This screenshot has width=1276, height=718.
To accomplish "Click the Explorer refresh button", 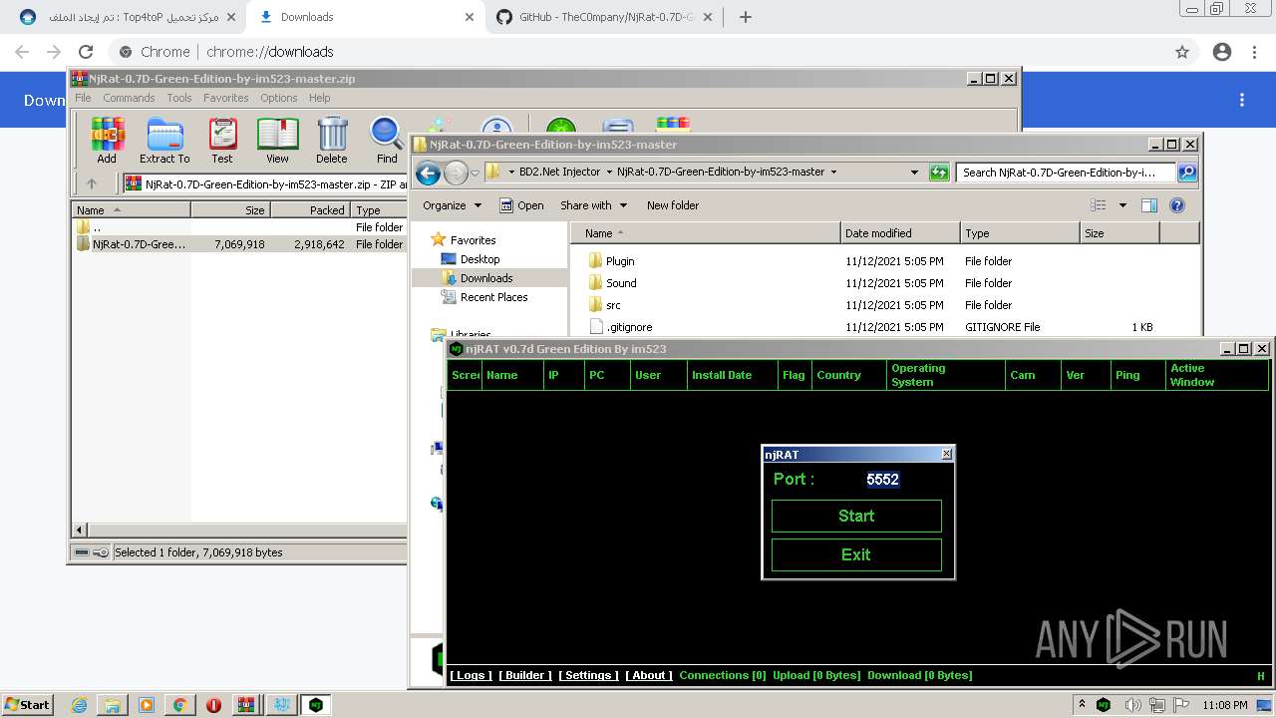I will pyautogui.click(x=939, y=173).
